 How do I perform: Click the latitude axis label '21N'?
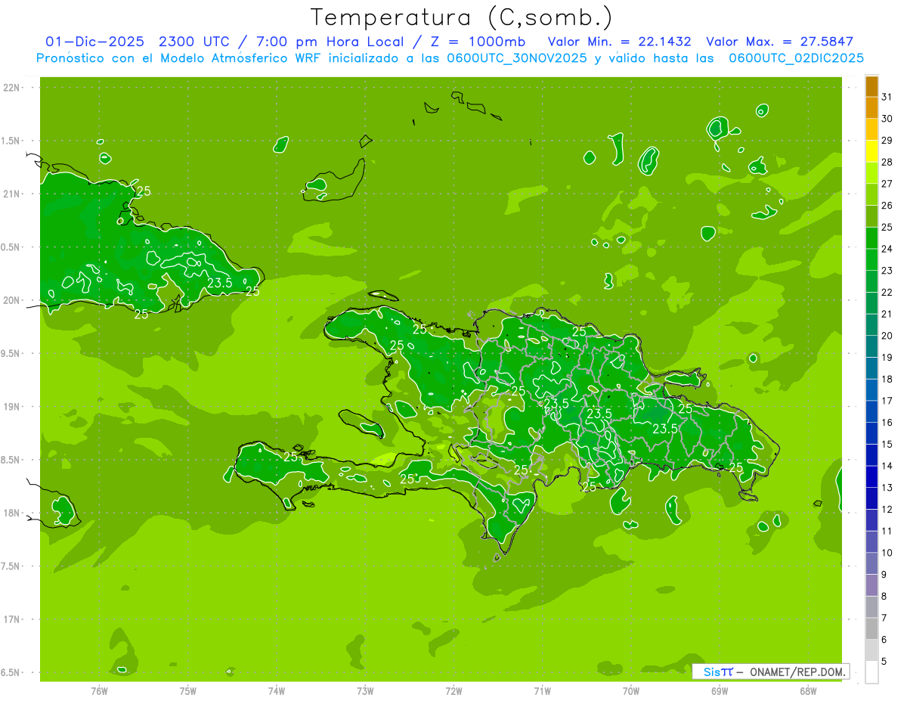pos(11,194)
